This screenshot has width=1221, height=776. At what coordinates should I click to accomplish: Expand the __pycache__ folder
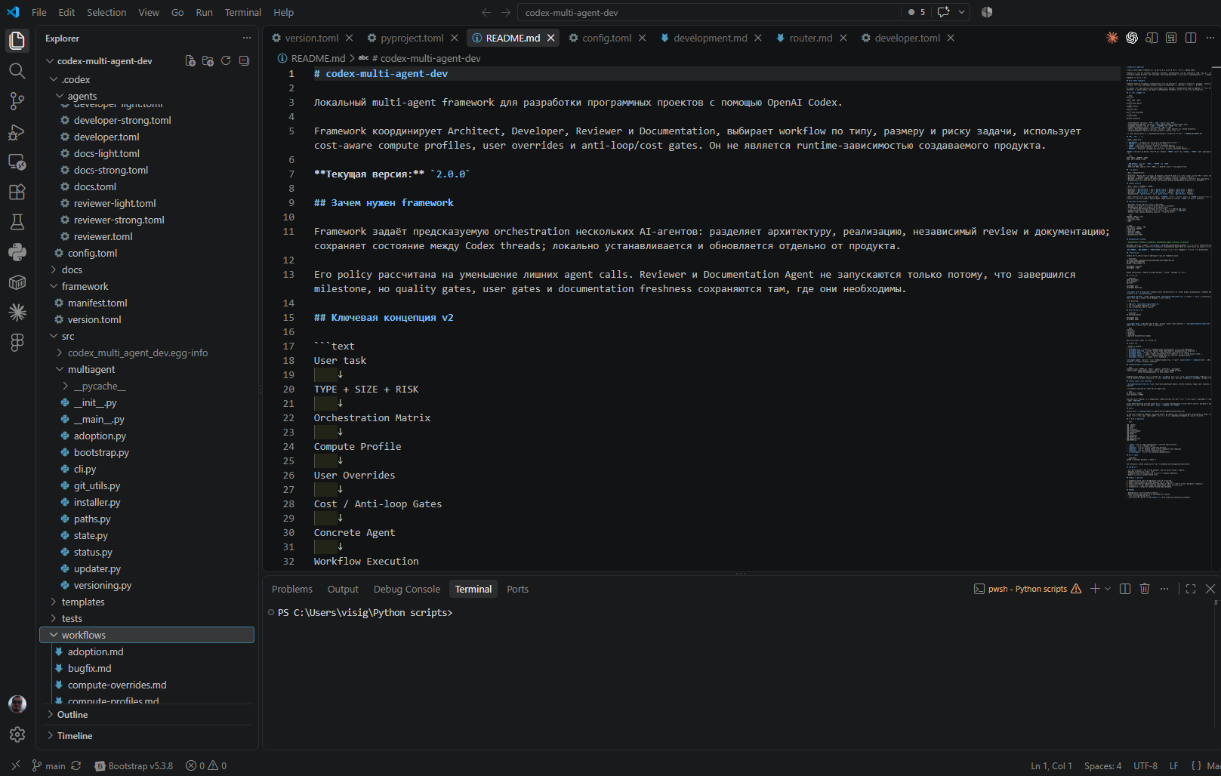146,386
